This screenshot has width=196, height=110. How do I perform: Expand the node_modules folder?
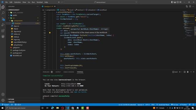pyautogui.click(x=9, y=13)
